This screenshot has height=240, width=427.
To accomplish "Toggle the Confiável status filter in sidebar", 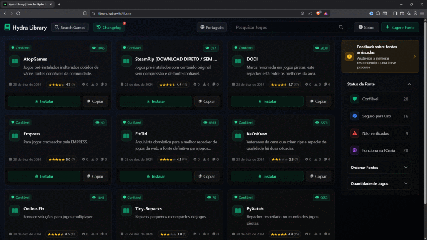I will (379, 99).
